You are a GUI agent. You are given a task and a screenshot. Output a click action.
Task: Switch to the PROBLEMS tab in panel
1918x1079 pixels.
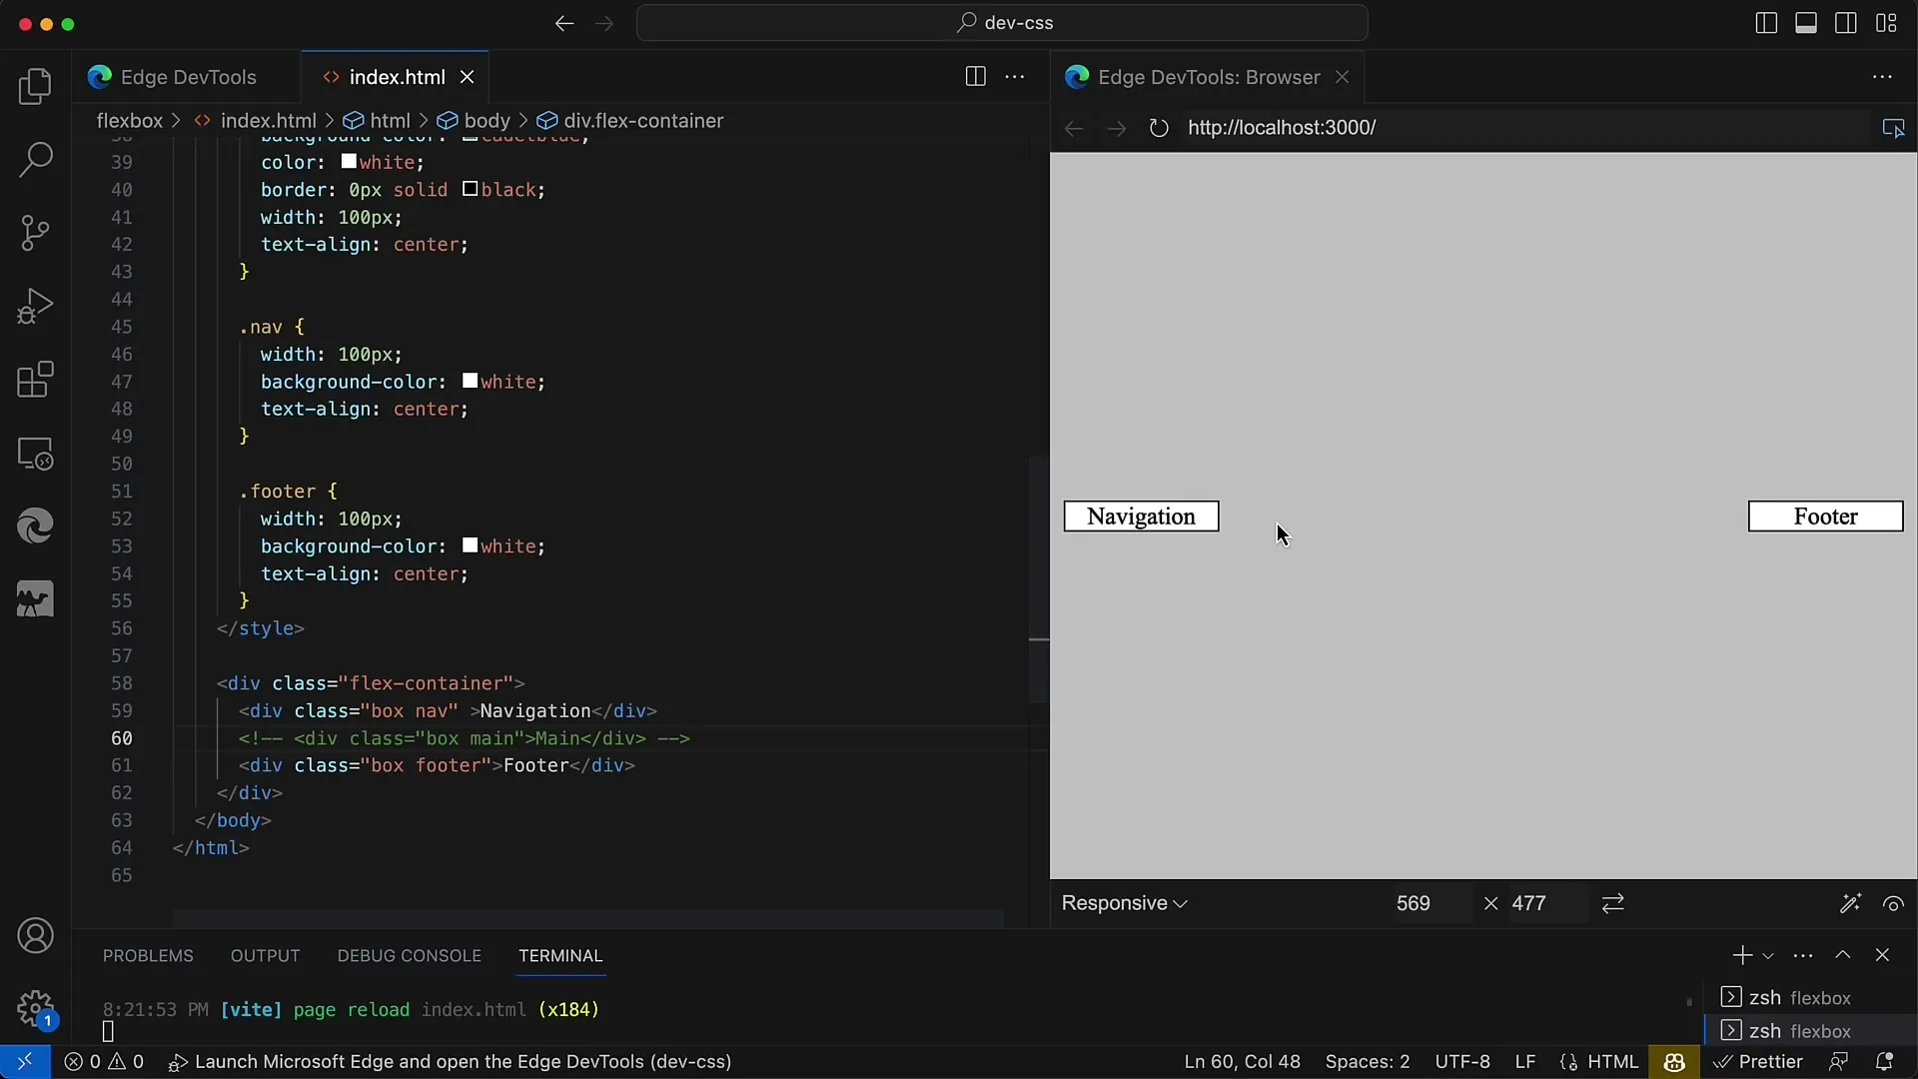pyautogui.click(x=148, y=955)
